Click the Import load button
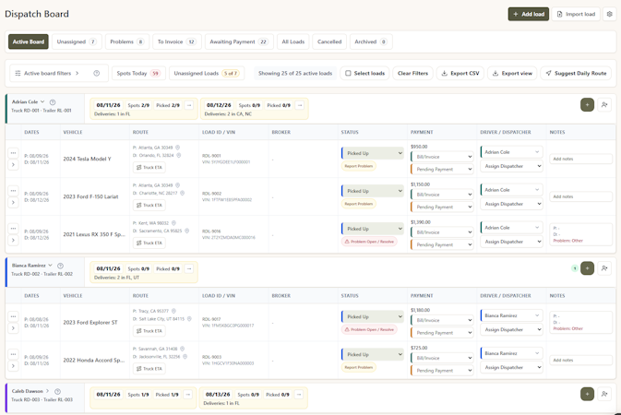 (x=576, y=14)
